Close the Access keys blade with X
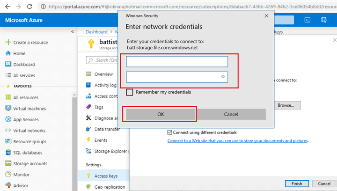The width and height of the screenshot is (337, 191). [x=335, y=40]
